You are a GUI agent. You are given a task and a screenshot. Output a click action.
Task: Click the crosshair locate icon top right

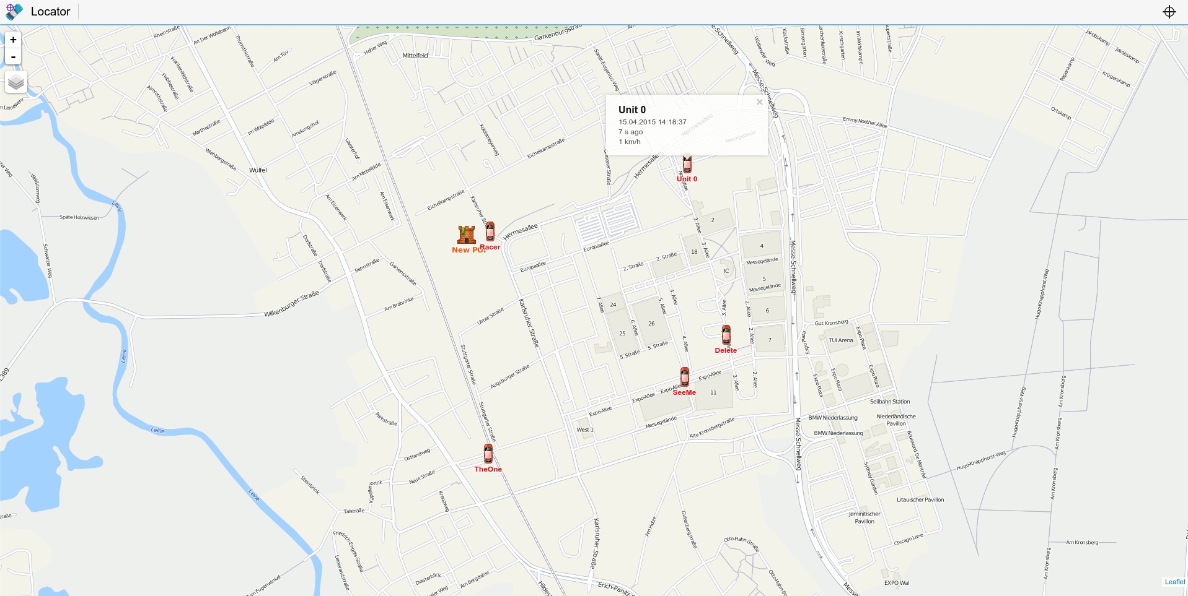click(1169, 11)
